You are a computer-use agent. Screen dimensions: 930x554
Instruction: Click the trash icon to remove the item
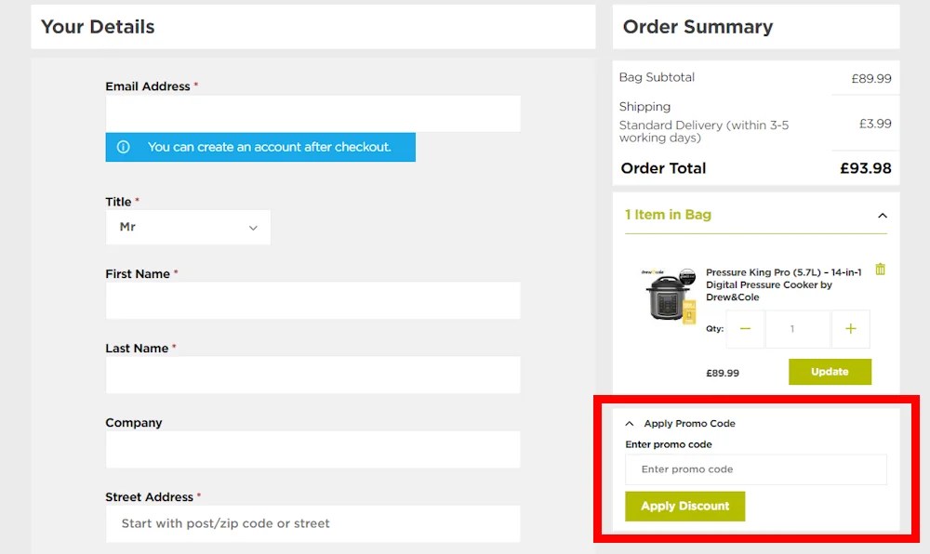pos(880,270)
